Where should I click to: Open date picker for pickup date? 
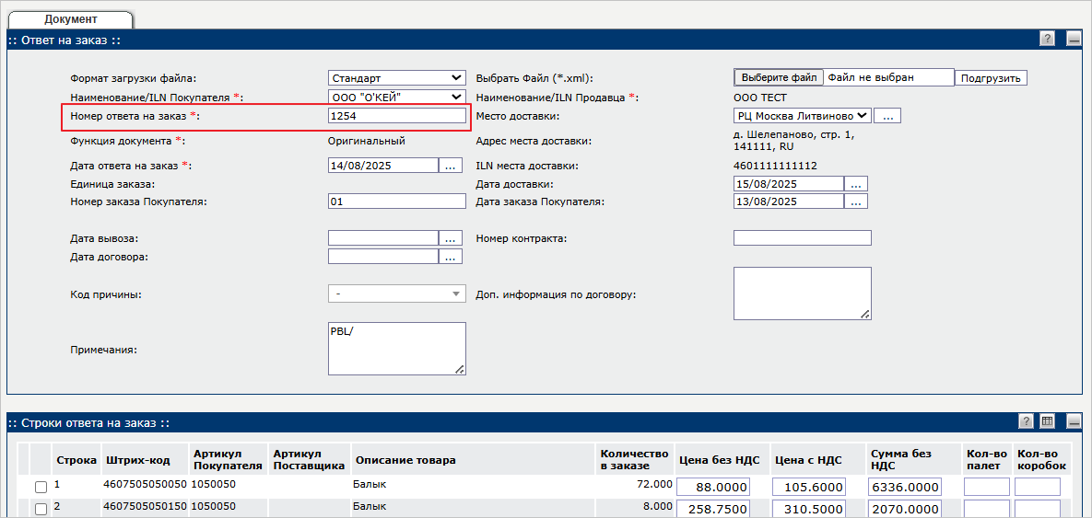coord(450,238)
